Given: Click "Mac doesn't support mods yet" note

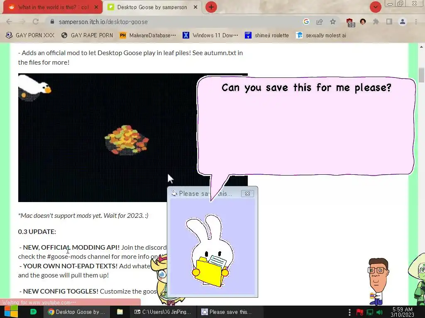Looking at the screenshot, I should [x=83, y=215].
